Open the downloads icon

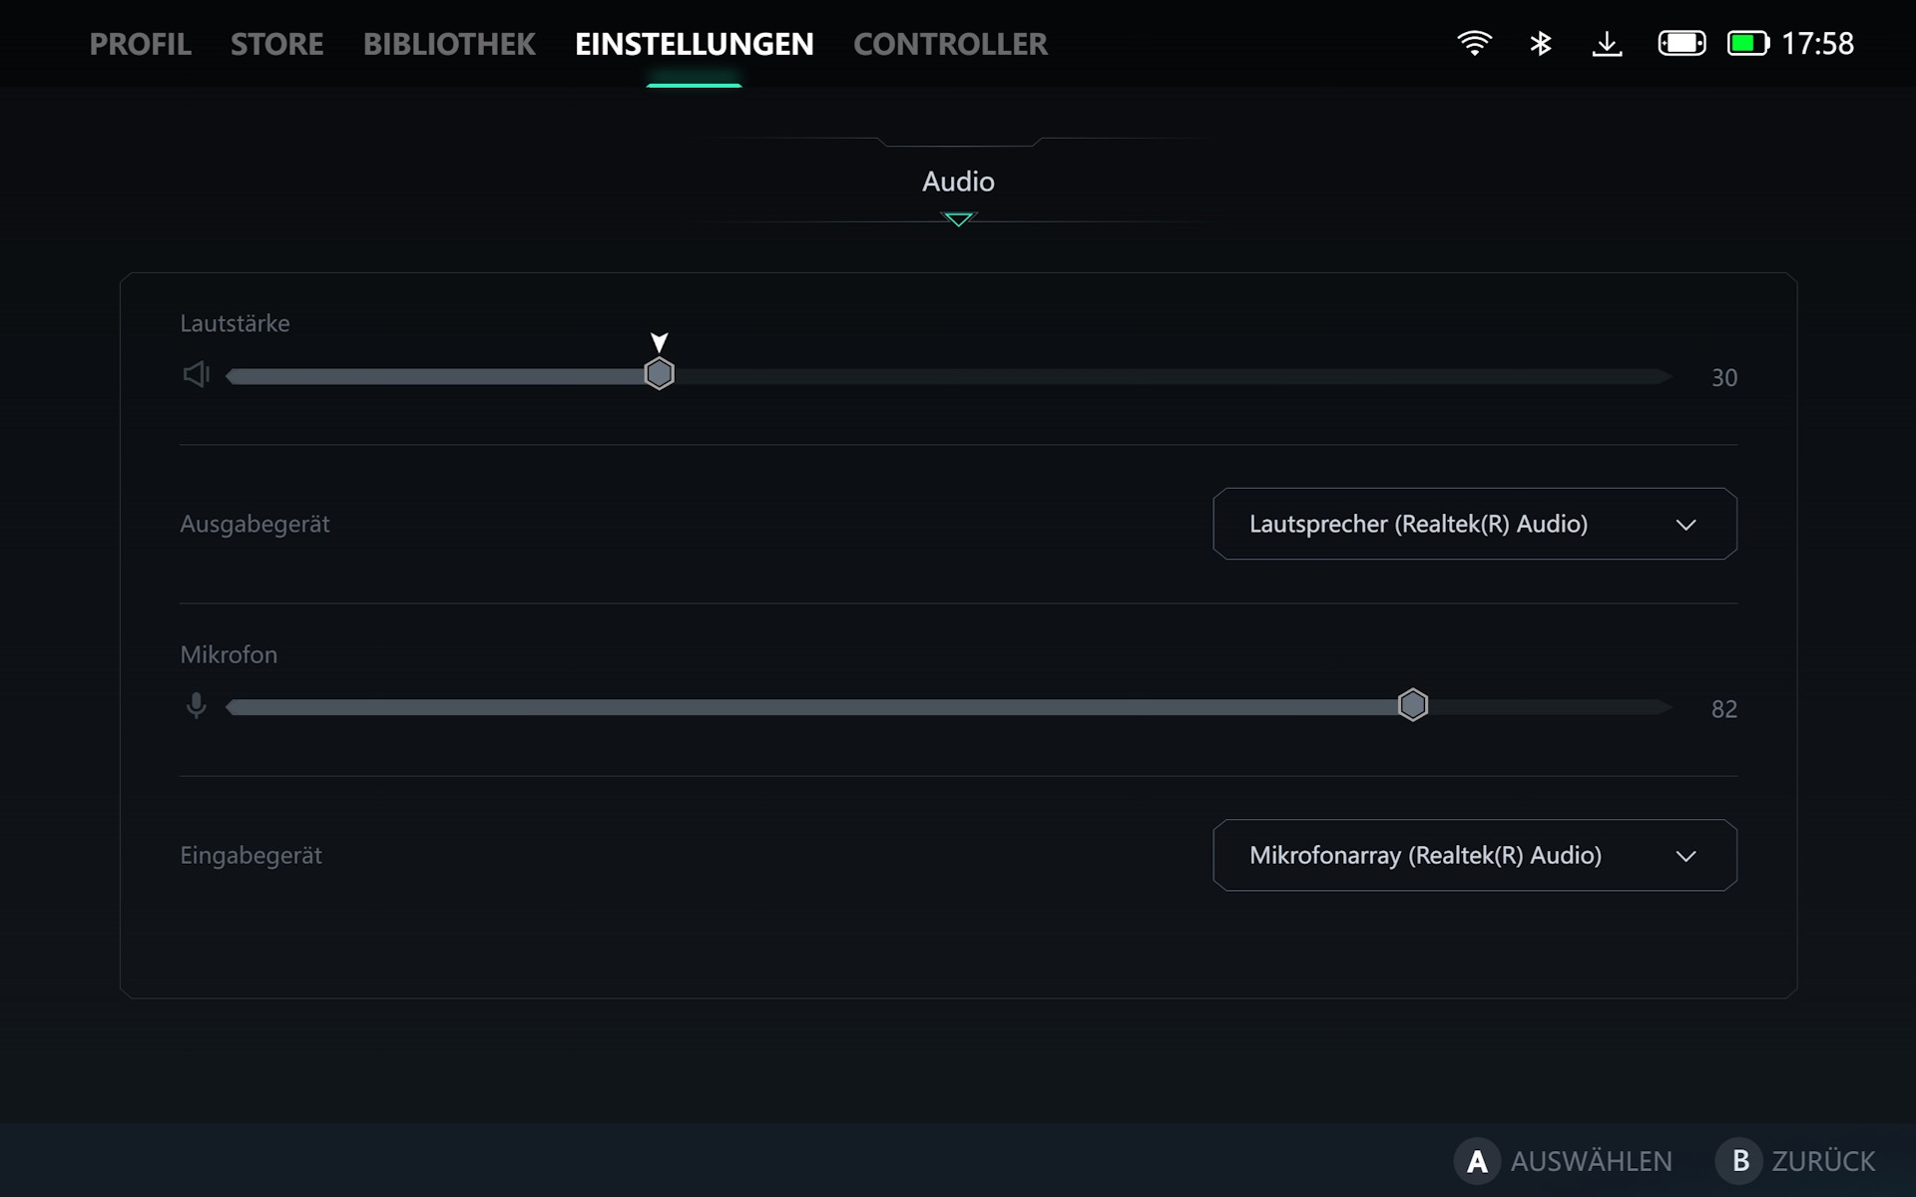(1607, 43)
